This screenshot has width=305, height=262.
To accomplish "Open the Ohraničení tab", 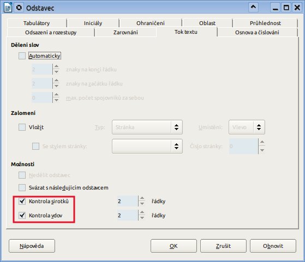I will (x=151, y=23).
